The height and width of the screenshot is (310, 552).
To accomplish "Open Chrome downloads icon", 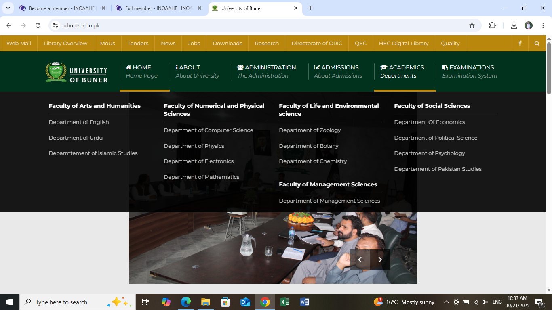I will coord(514,25).
